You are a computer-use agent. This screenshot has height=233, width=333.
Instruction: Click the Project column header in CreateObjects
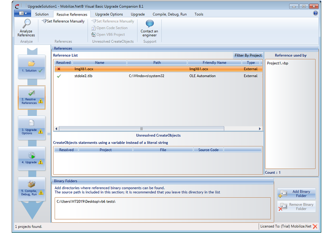[x=105, y=150]
